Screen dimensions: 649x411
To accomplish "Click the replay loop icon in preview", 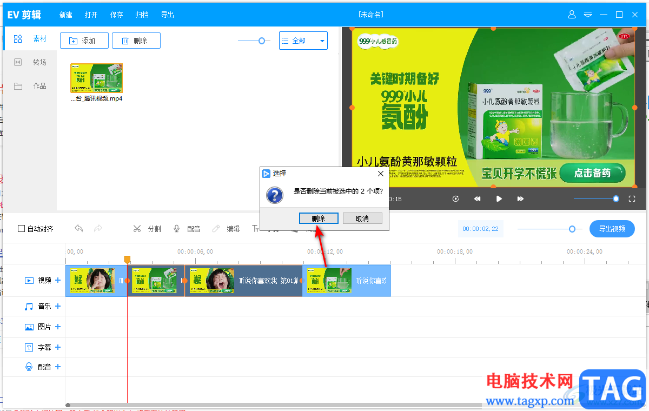I will click(456, 199).
